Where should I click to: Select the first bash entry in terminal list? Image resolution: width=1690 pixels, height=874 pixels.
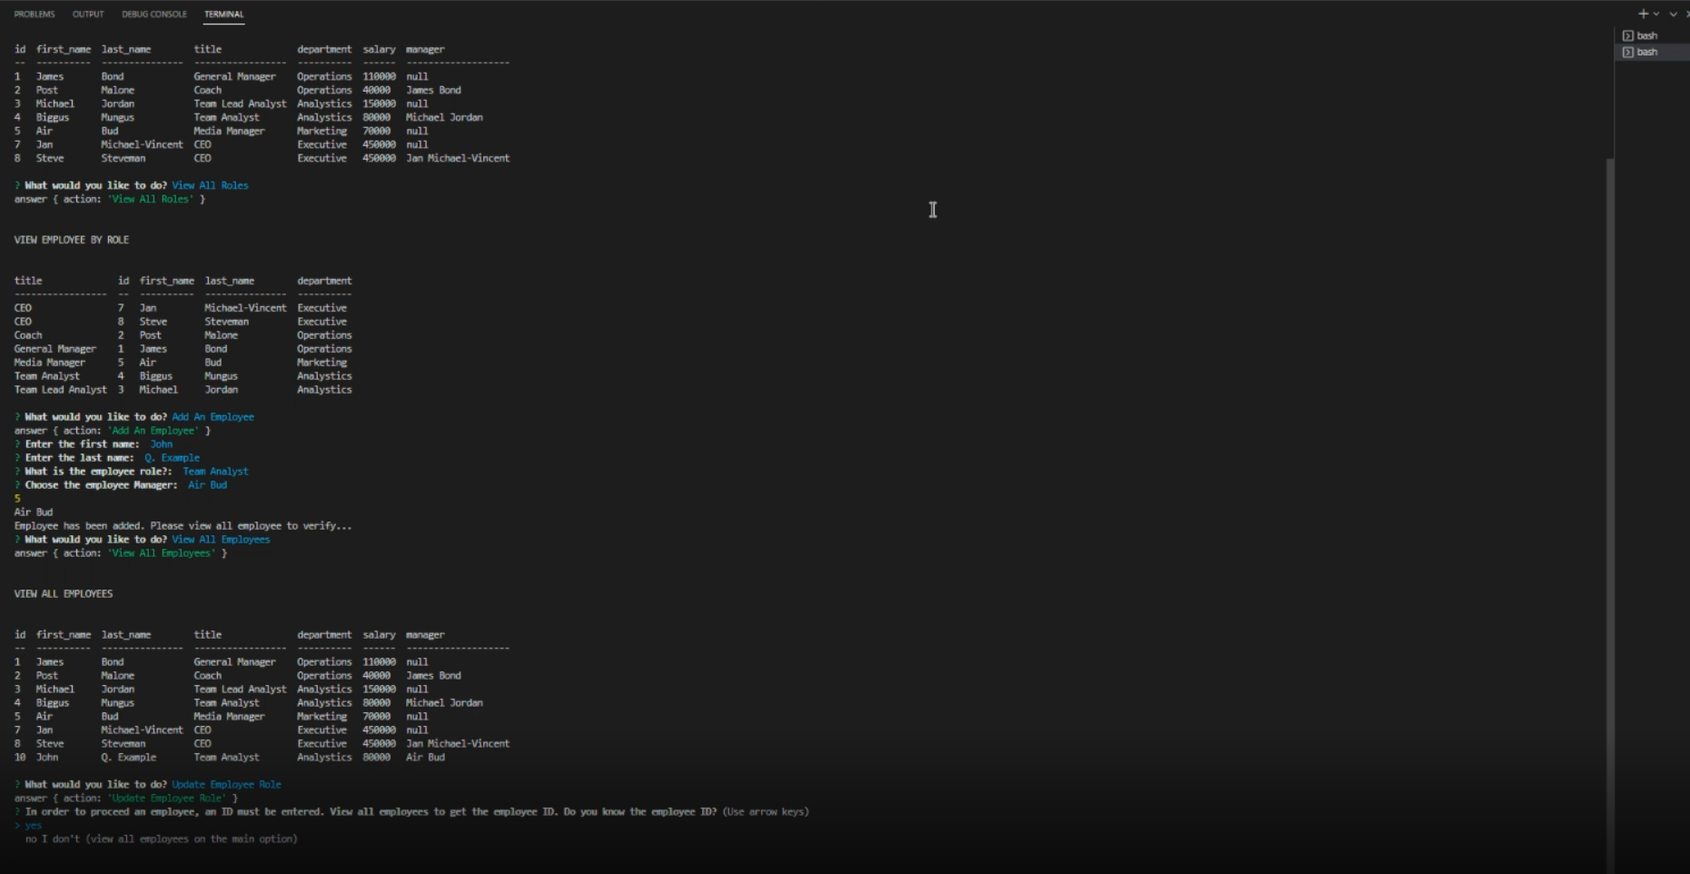(1648, 35)
